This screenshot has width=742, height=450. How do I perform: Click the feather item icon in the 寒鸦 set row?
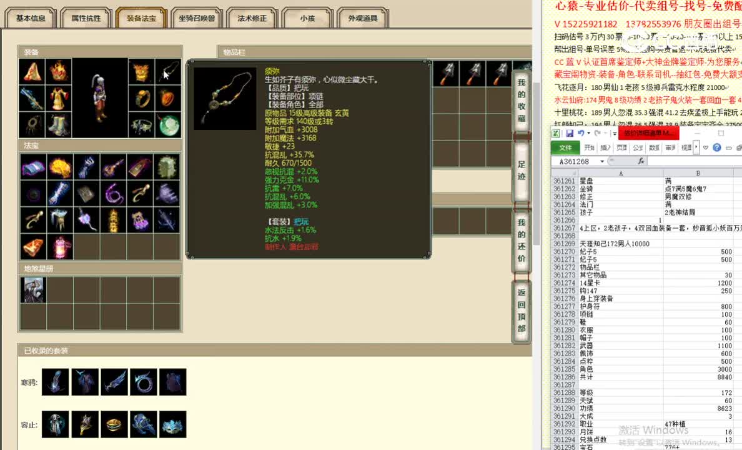114,382
